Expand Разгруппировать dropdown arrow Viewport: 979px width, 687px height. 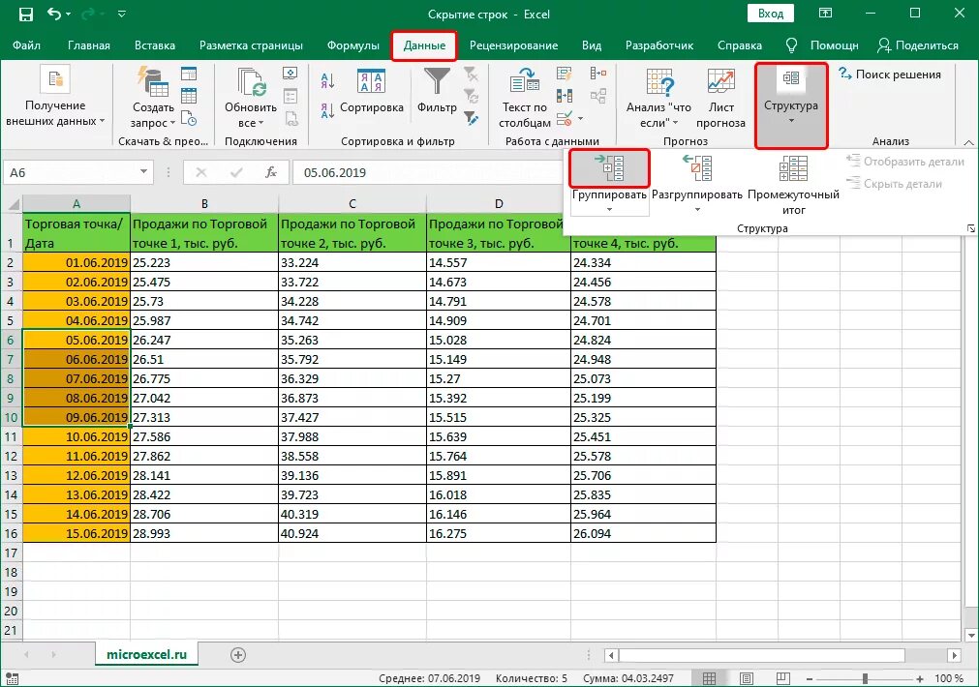(697, 210)
